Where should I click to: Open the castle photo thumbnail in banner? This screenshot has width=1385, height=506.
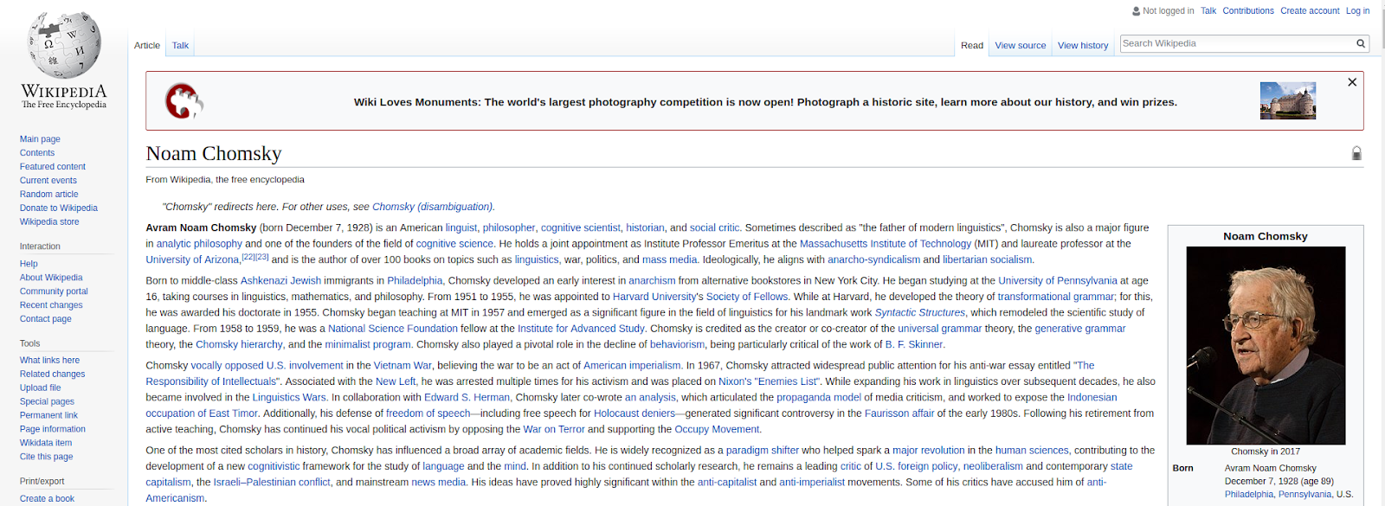click(1288, 101)
